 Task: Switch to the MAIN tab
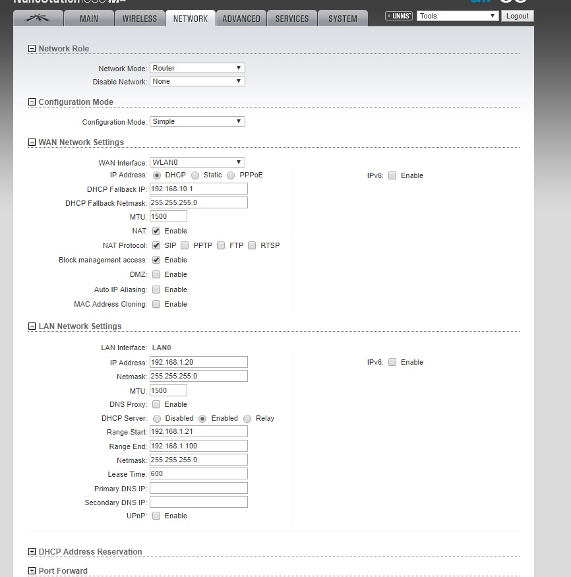pos(88,18)
